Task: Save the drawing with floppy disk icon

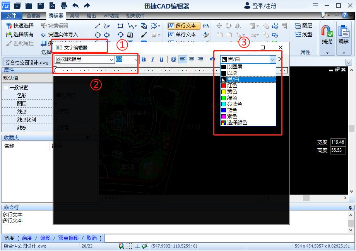Action: tap(40, 6)
